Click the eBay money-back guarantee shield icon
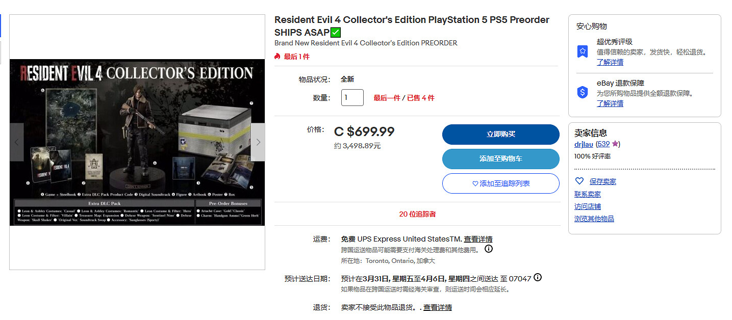This screenshot has height=320, width=732. pyautogui.click(x=582, y=93)
